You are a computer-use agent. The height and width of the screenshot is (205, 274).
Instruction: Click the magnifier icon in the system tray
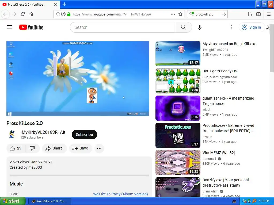tap(254, 201)
